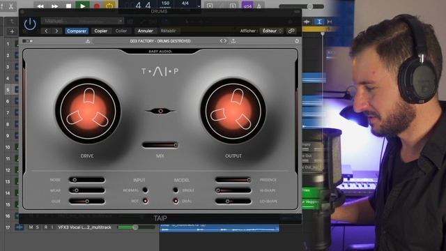Viewport: 446px width, 251px height.
Task: Record-enable the VFX3 Vocal track
Action: 45,227
